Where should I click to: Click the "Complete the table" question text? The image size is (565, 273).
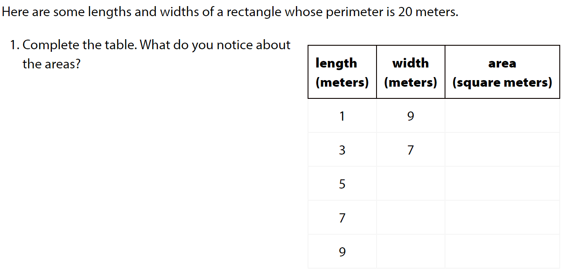pyautogui.click(x=156, y=54)
